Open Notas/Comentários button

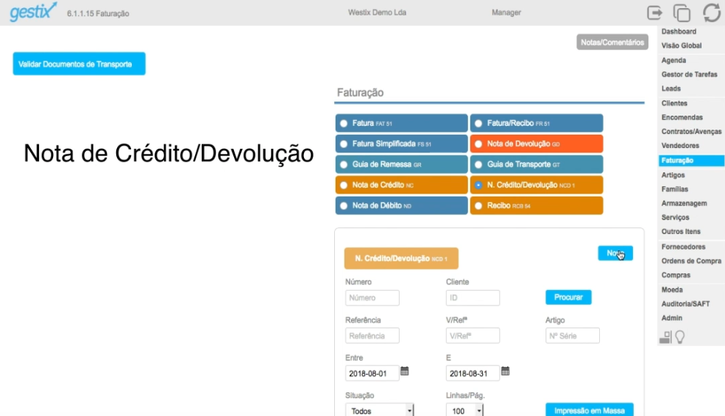click(612, 43)
